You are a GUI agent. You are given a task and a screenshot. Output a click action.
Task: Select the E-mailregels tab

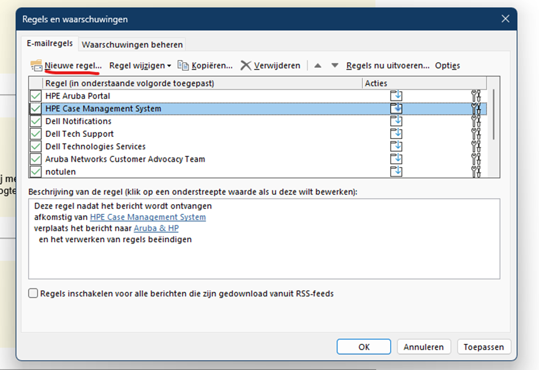[50, 43]
